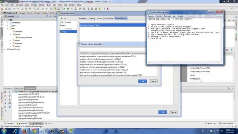Open the Gradle Sync tab in Messages
238x134 pixels.
click(x=19, y=88)
